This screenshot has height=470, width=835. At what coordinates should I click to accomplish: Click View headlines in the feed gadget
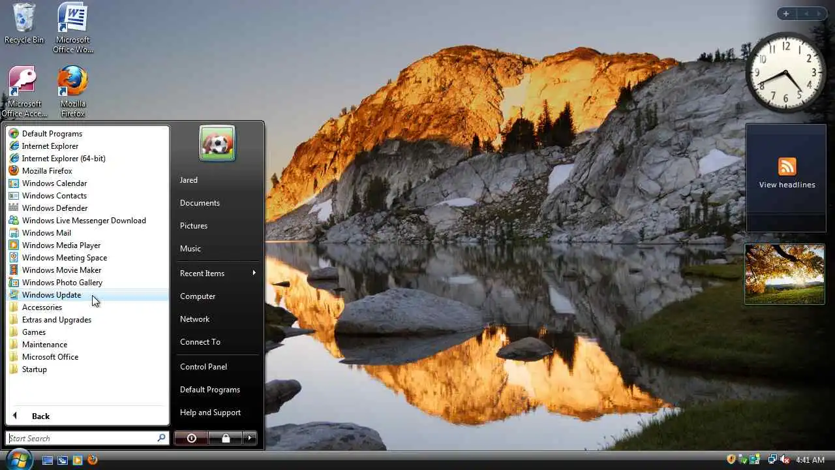coord(787,185)
